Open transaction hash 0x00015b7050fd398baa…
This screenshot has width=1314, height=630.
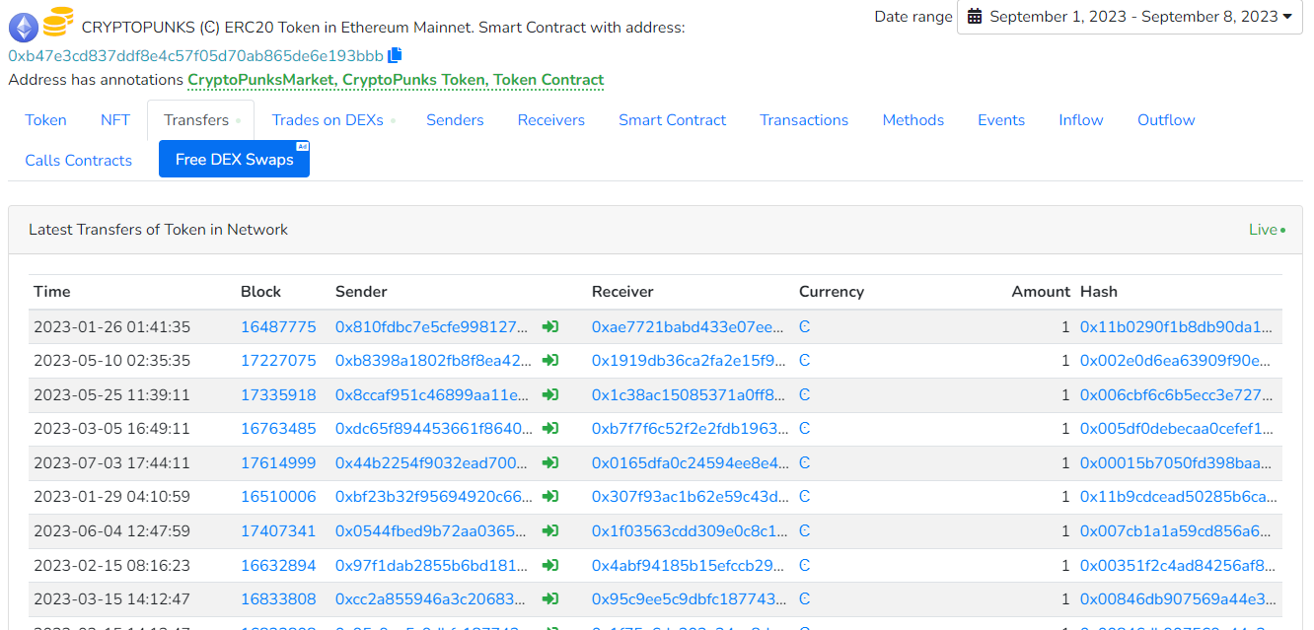(1177, 463)
